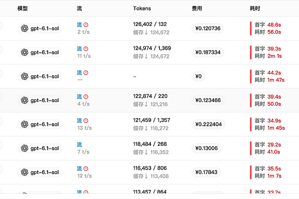The height and width of the screenshot is (199, 299).
Task: Click the OpenAI logo in the ¥0.13006 row
Action: coord(25,148)
